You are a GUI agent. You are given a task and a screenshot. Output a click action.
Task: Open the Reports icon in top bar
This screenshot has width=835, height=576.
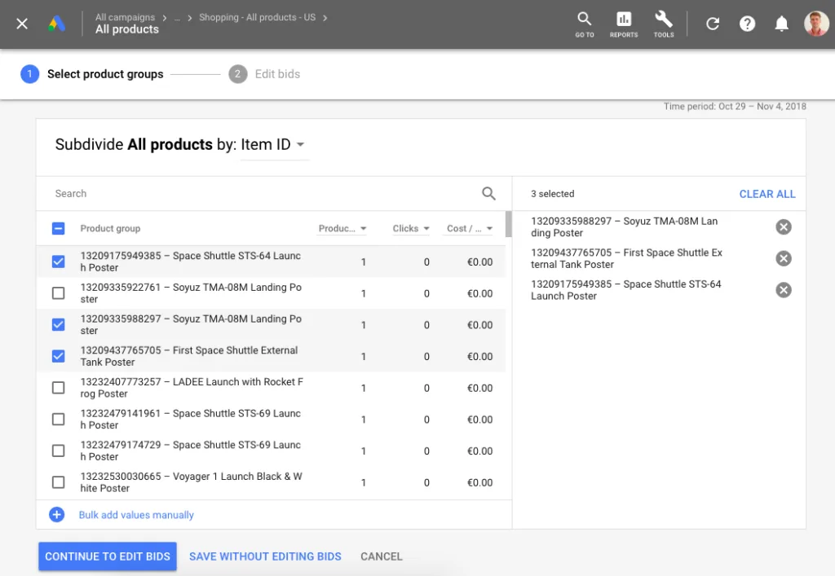click(623, 24)
